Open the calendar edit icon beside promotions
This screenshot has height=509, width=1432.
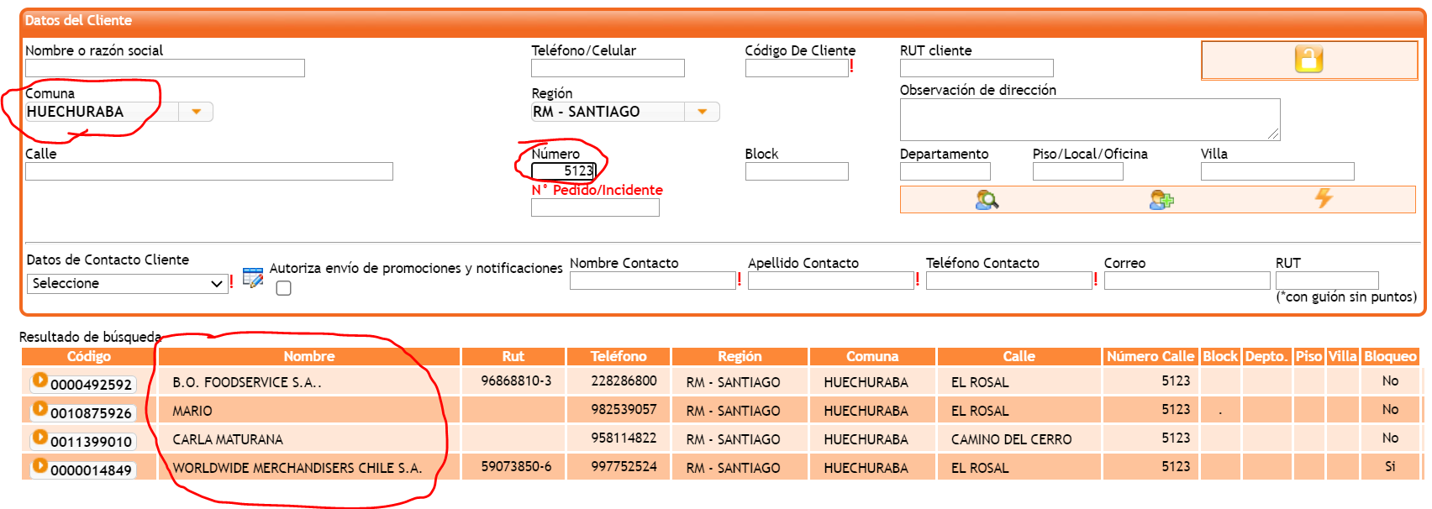tap(253, 277)
